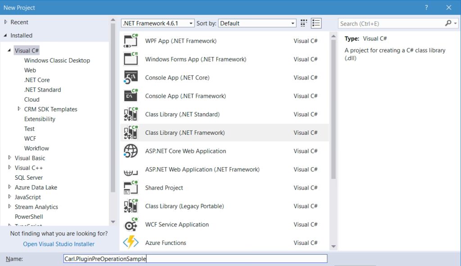The width and height of the screenshot is (461, 266).
Task: Select the Console App (.NET Core) icon
Action: [x=131, y=78]
